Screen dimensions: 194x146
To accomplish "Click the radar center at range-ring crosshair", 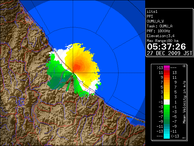I will coord(73,73).
